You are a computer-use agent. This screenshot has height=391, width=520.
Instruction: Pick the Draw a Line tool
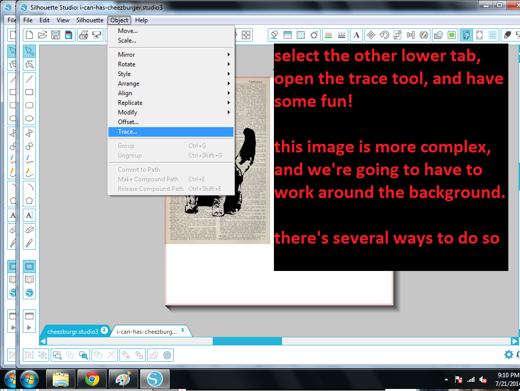tap(29, 79)
